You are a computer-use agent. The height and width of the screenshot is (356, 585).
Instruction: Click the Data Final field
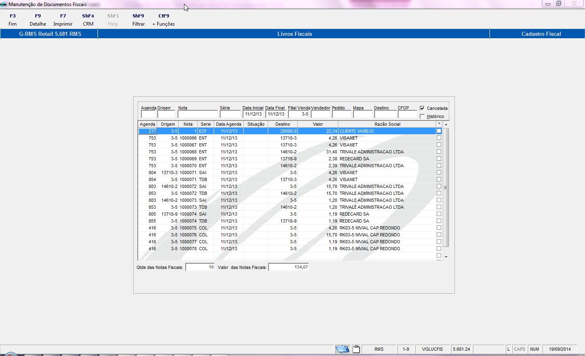[x=276, y=114]
